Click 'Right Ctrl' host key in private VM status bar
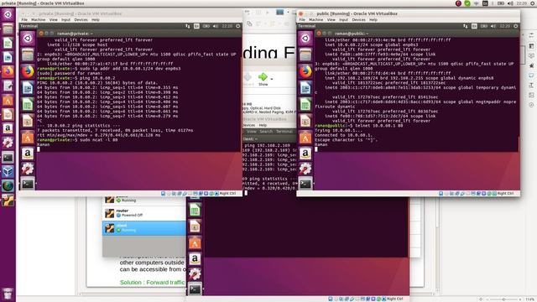537x302 pixels. click(x=227, y=194)
